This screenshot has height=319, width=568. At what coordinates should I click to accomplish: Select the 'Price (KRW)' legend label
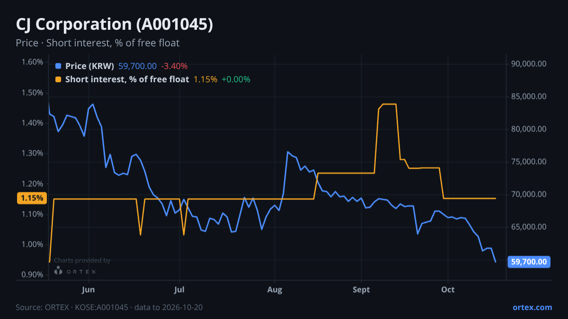click(90, 66)
